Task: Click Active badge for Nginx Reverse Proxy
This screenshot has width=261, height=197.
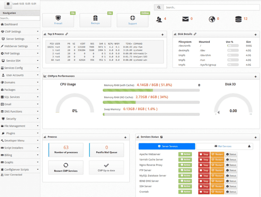Action: pos(185,165)
